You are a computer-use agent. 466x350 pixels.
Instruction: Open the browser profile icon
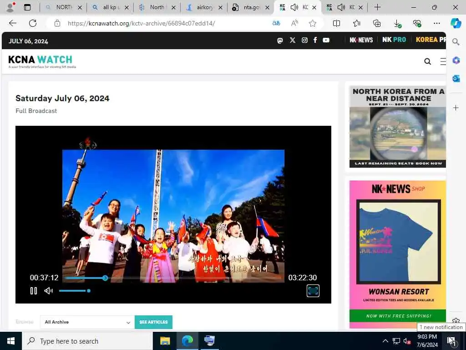10,7
